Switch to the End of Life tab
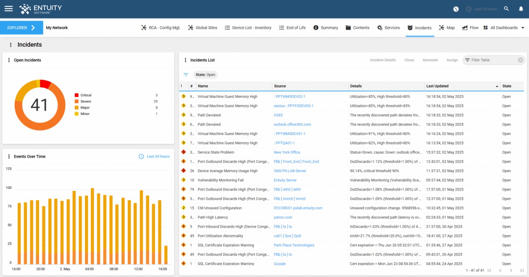 [x=292, y=28]
